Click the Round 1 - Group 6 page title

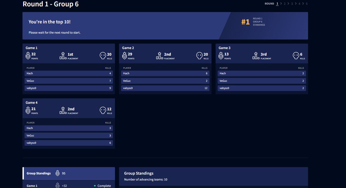pyautogui.click(x=50, y=4)
